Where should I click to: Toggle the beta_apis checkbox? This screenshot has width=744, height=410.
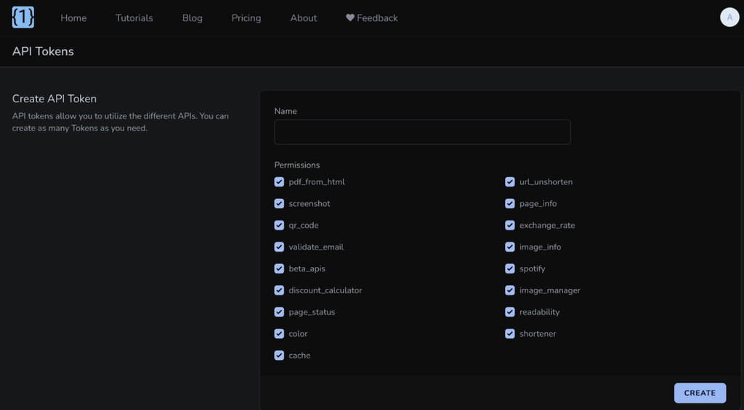(x=279, y=268)
